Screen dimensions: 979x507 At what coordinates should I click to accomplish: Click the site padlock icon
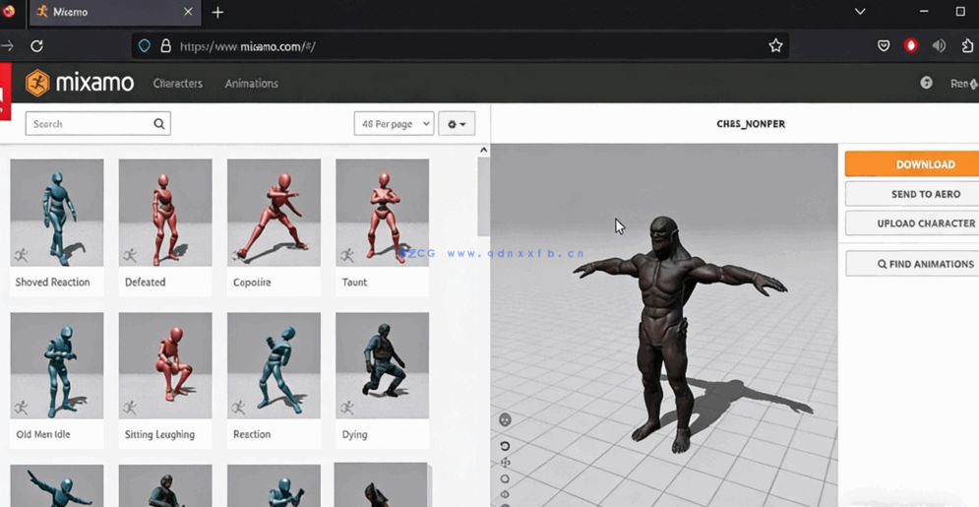165,46
